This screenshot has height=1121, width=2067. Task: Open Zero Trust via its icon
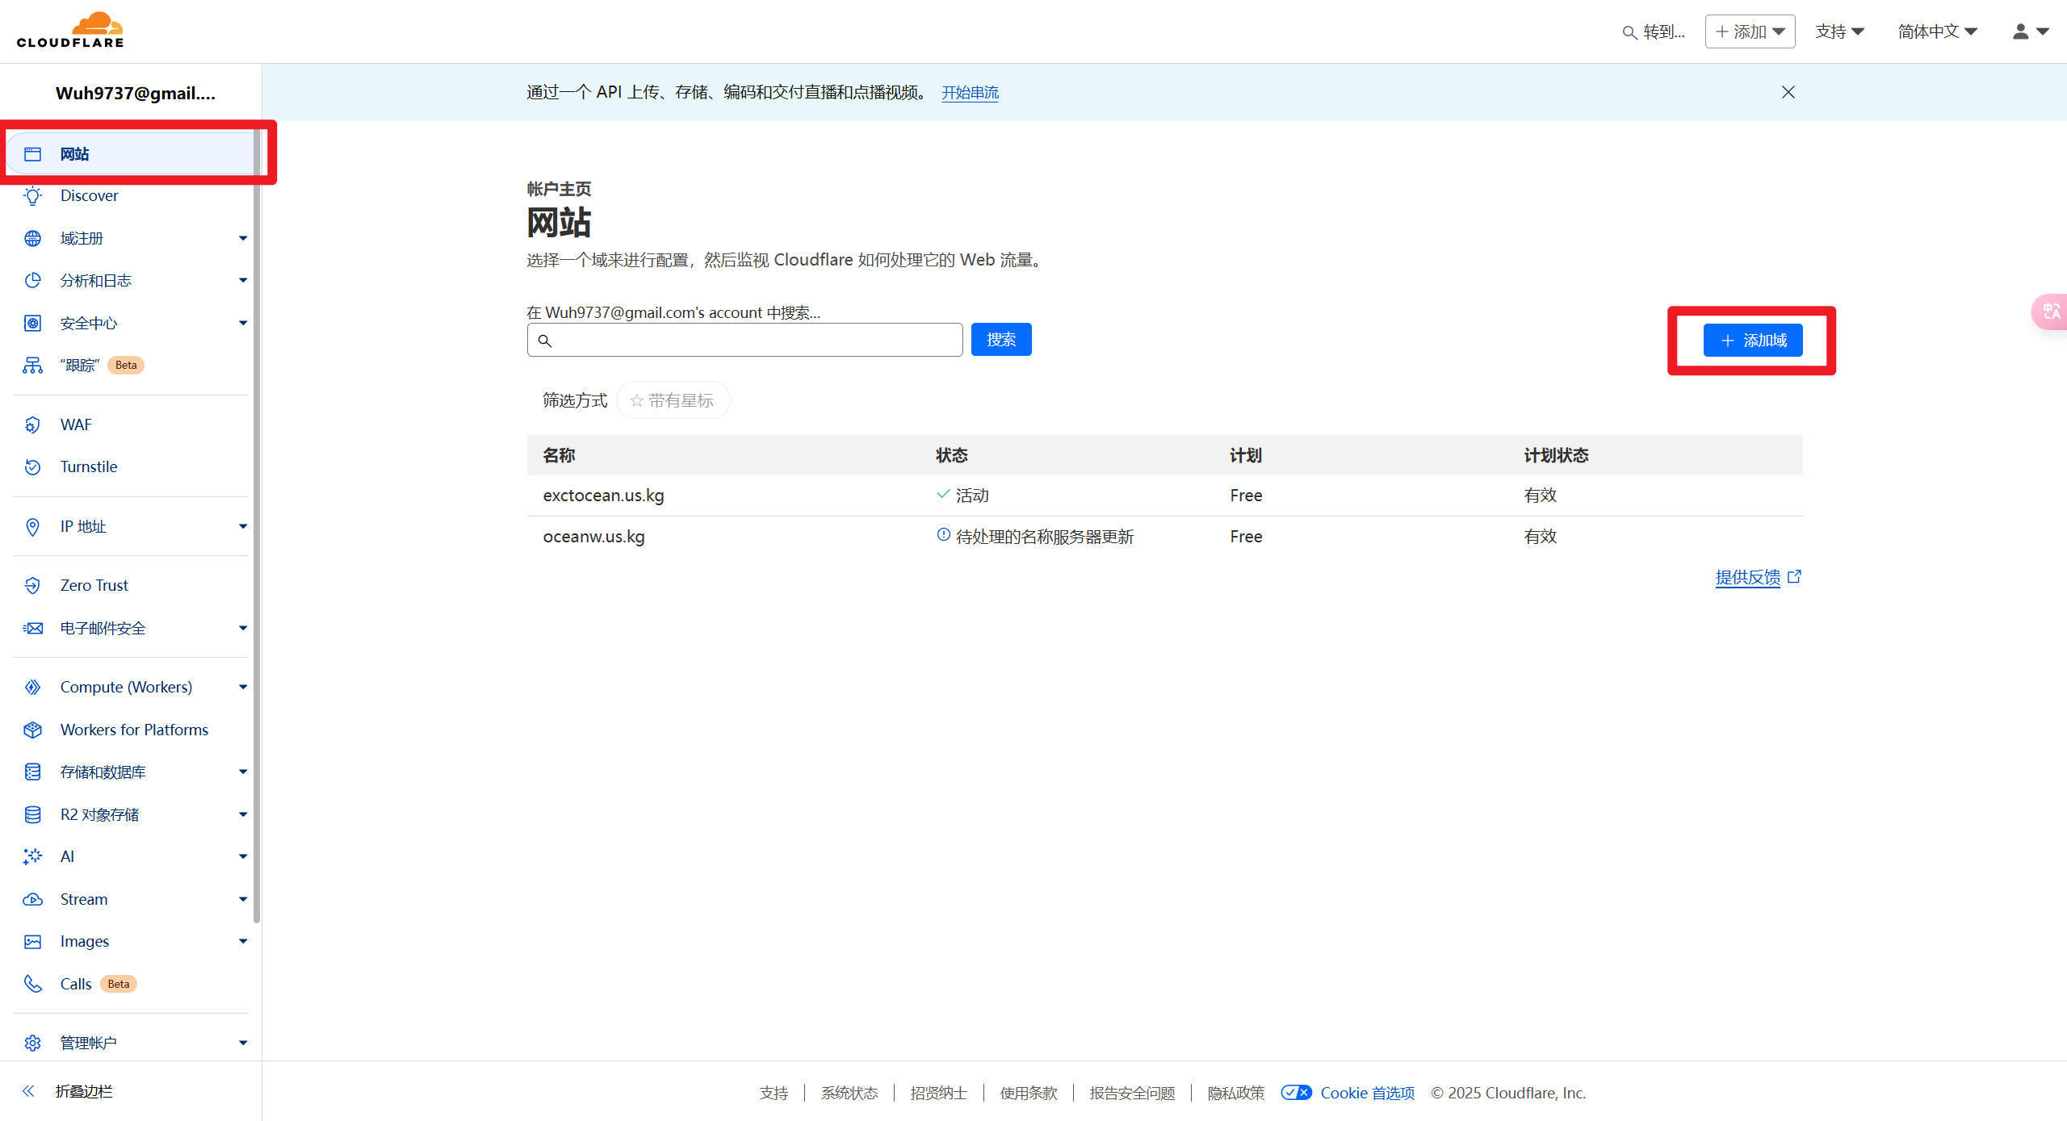[x=32, y=585]
